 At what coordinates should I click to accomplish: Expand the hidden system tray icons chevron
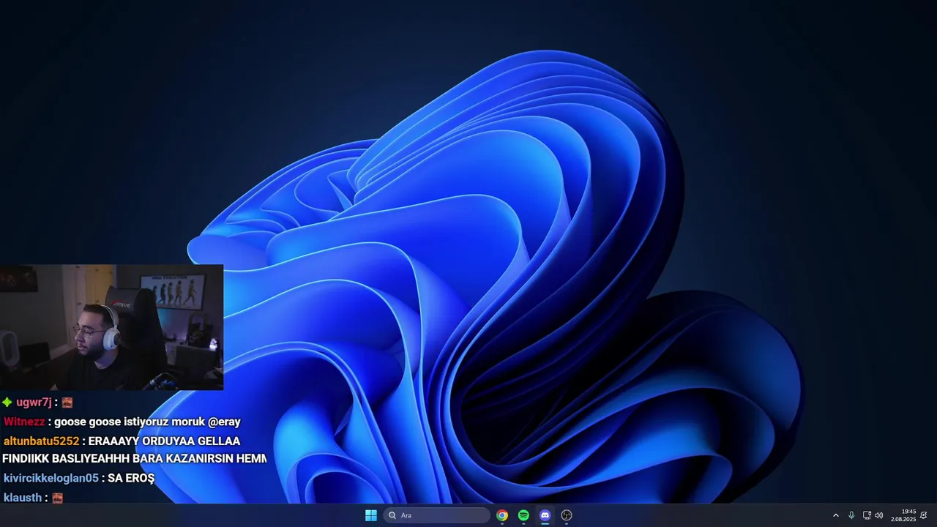tap(836, 515)
